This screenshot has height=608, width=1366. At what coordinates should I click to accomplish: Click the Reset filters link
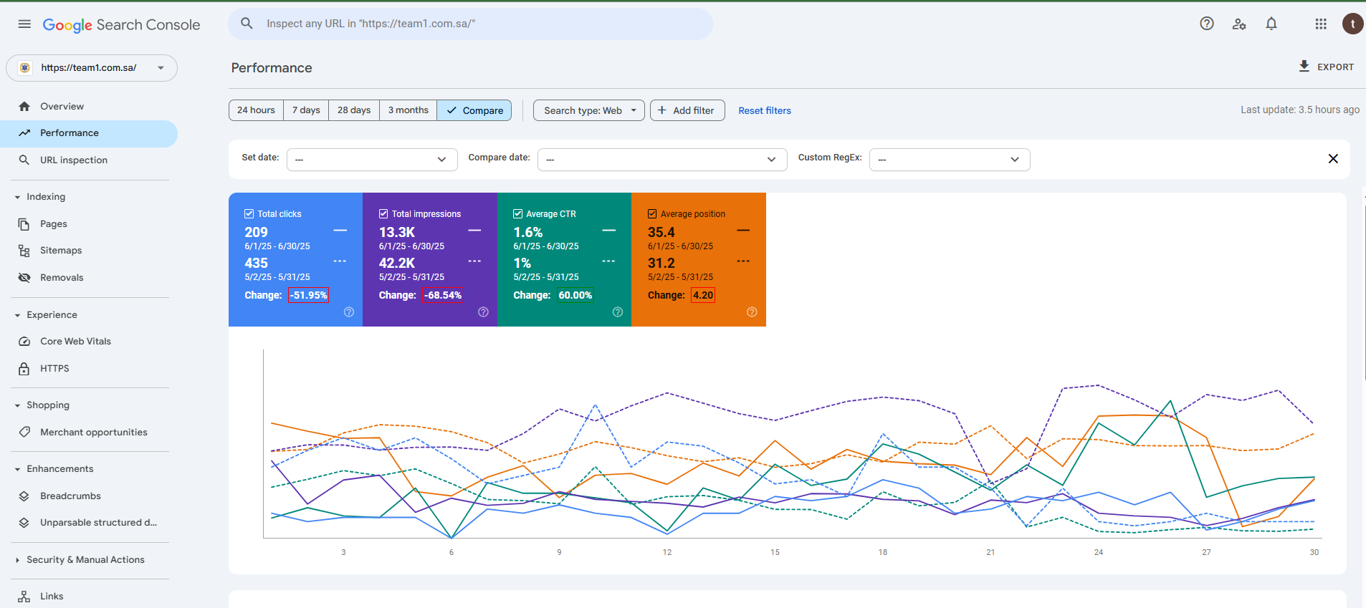coord(765,110)
